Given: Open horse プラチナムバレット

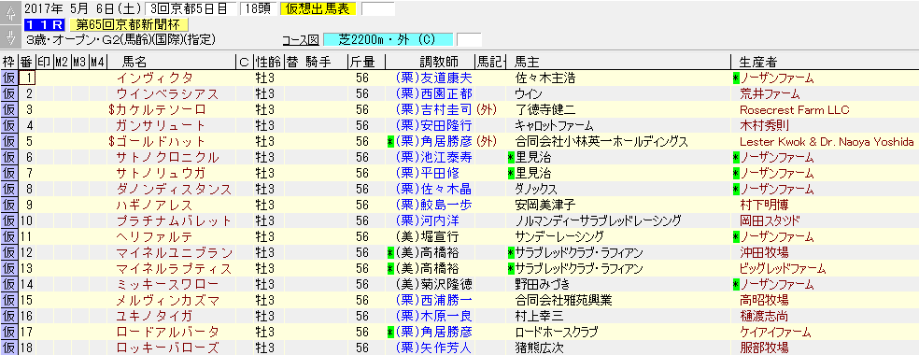Looking at the screenshot, I should click(x=174, y=220).
